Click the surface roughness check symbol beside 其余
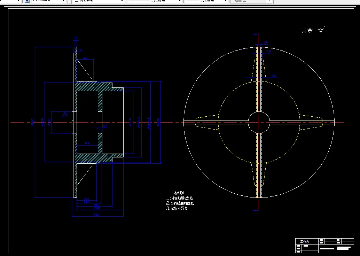 coord(321,29)
